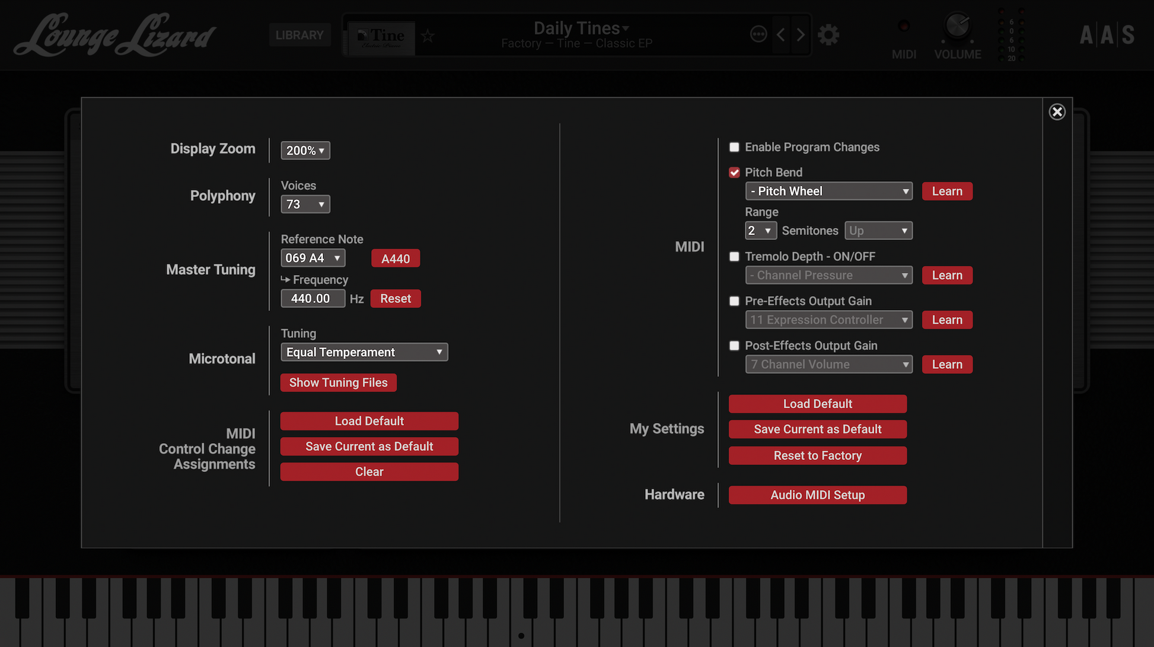Enable Tremolo Depth ON/OFF checkbox
Viewport: 1154px width, 647px height.
click(734, 257)
